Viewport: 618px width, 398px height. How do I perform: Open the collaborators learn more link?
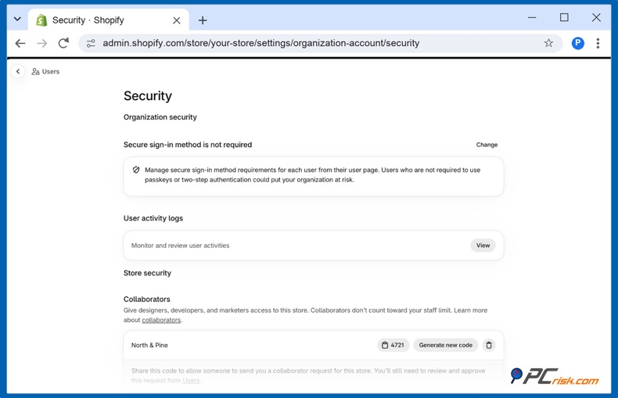(161, 320)
